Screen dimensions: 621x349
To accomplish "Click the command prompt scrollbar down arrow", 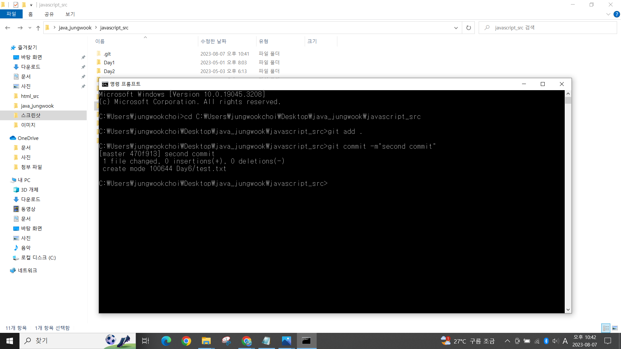I will pyautogui.click(x=568, y=310).
